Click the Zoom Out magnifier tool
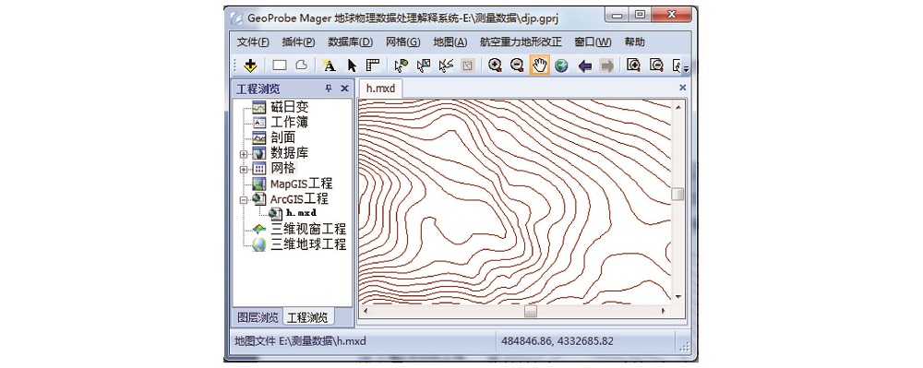The image size is (923, 368). coord(517,65)
